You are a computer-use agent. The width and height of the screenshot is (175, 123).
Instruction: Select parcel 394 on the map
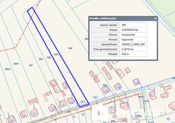click(x=70, y=48)
